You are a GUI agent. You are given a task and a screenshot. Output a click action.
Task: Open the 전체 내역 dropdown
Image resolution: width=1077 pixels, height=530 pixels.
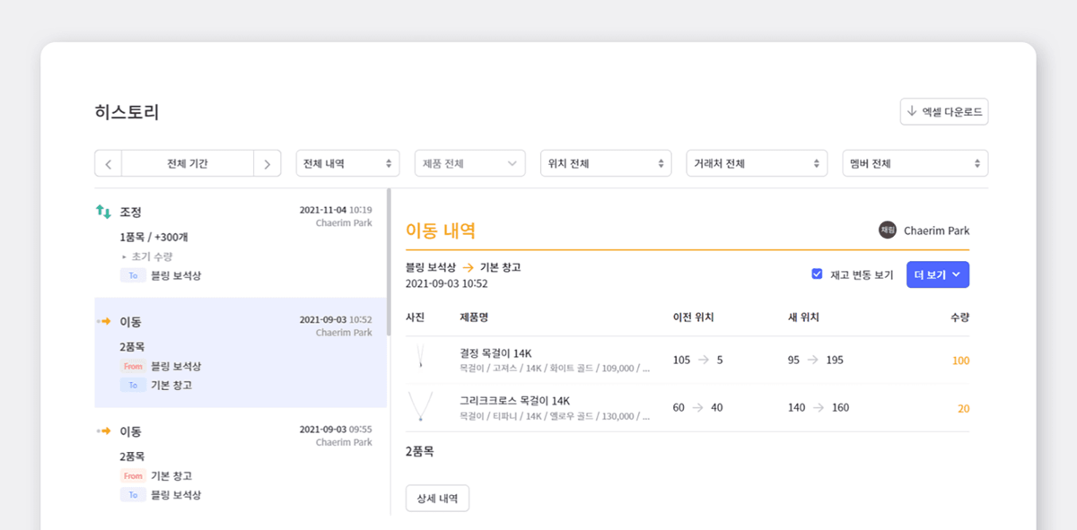point(347,164)
